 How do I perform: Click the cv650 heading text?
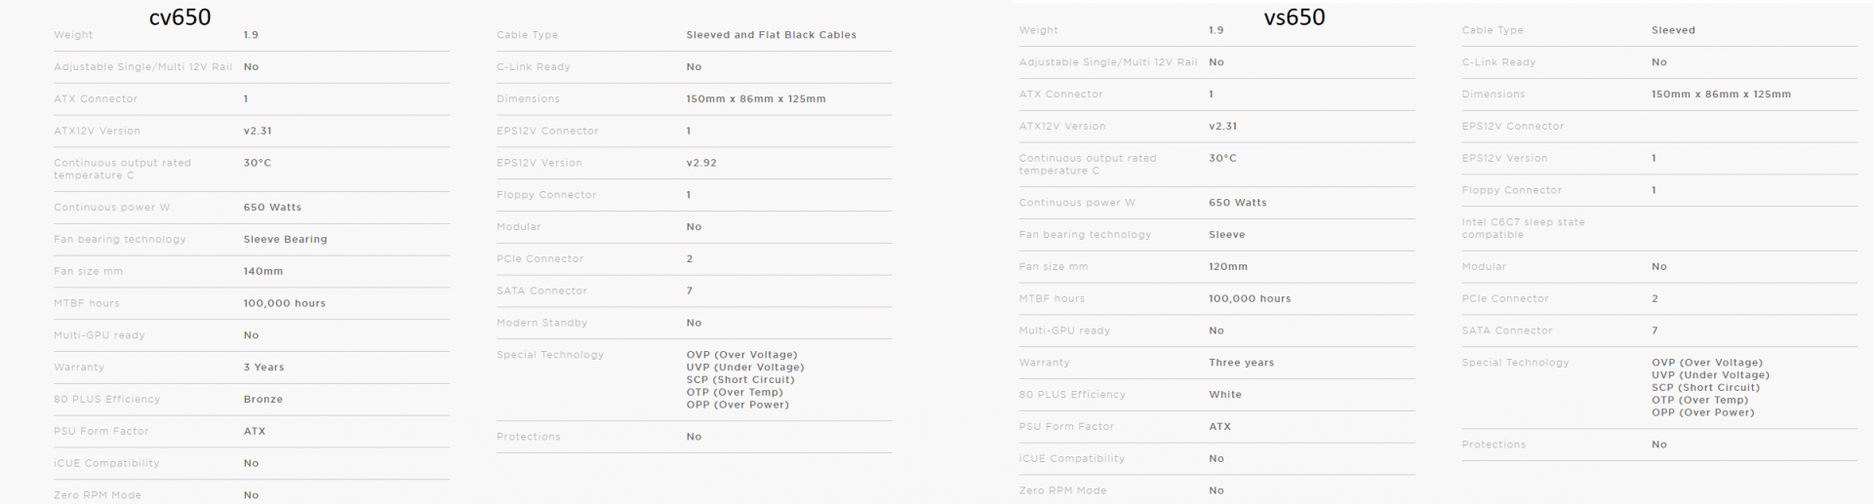[x=179, y=17]
